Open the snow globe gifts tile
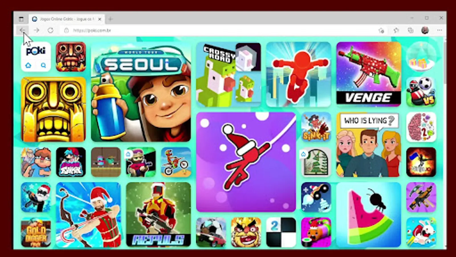The image size is (456, 257). (x=421, y=57)
